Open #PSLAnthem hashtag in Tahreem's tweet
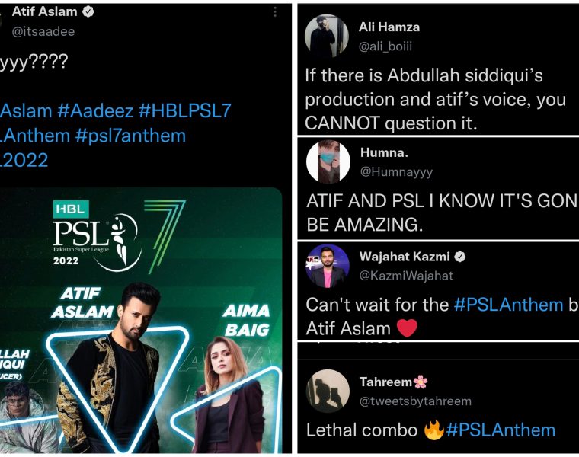 [501, 430]
